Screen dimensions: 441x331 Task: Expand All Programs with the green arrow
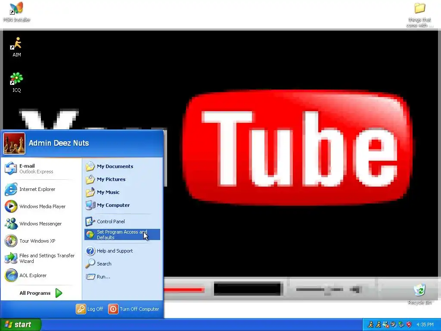(41, 293)
